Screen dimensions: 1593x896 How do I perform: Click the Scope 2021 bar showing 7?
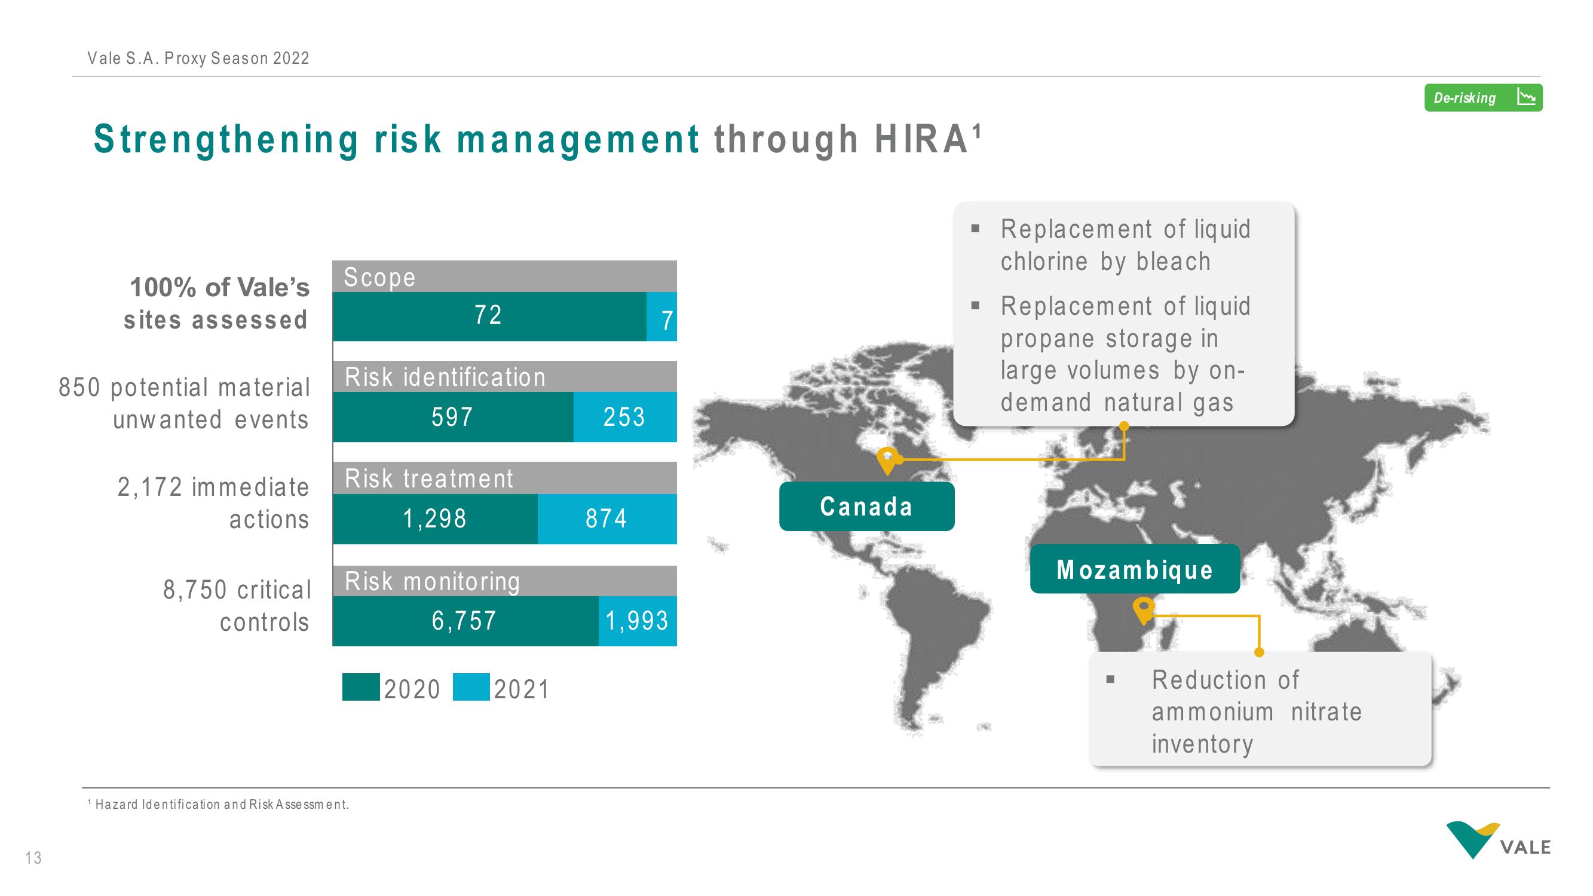coord(661,316)
